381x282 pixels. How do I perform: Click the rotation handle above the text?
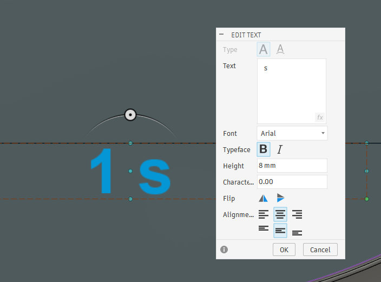pyautogui.click(x=130, y=115)
